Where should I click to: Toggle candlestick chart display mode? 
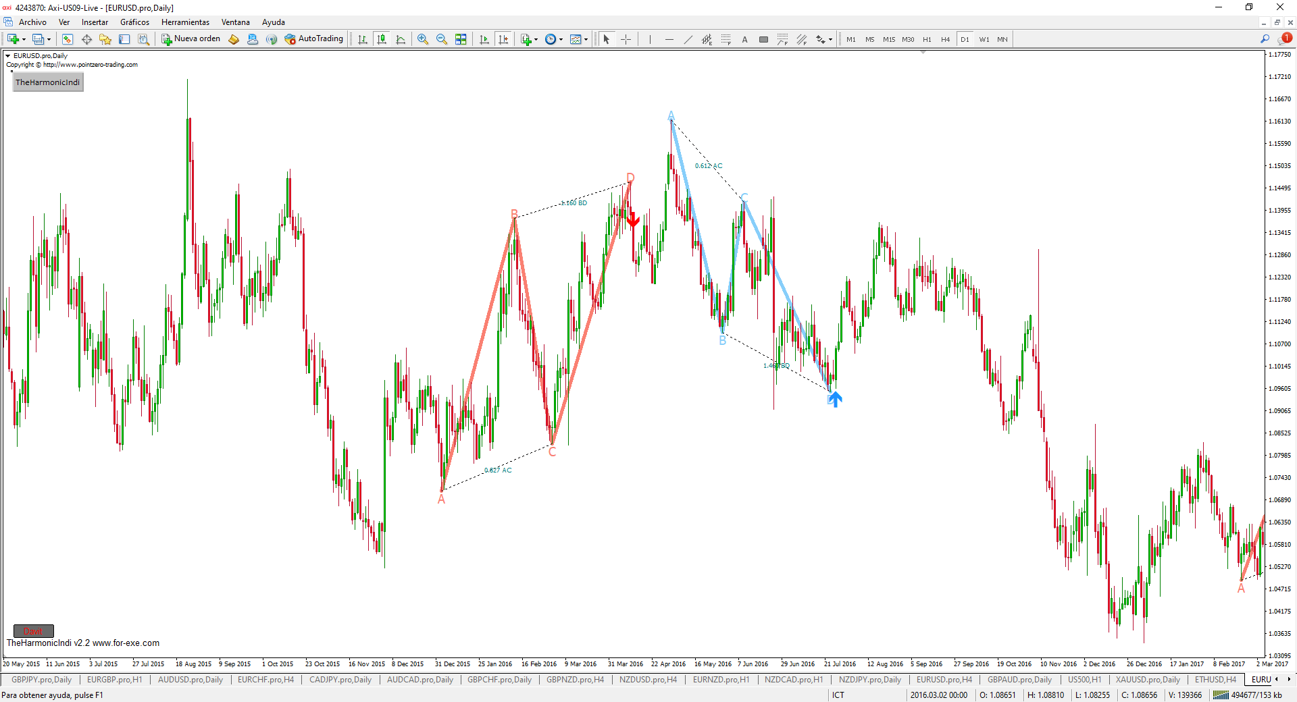coord(382,39)
